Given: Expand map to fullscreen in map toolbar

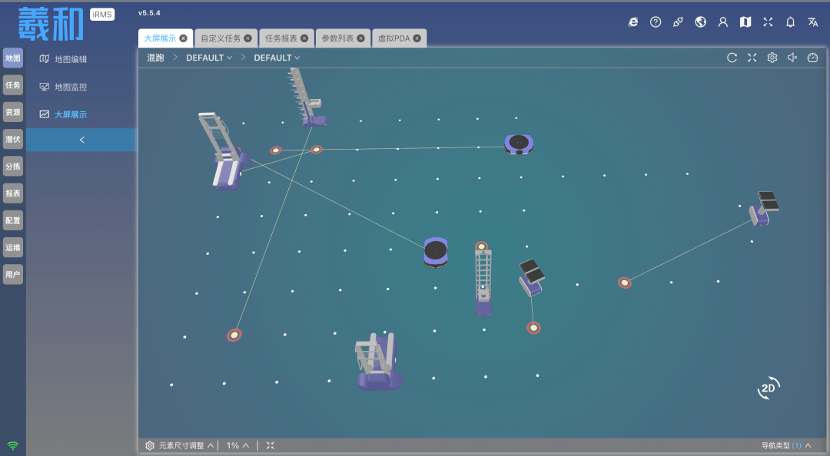Looking at the screenshot, I should (x=752, y=58).
